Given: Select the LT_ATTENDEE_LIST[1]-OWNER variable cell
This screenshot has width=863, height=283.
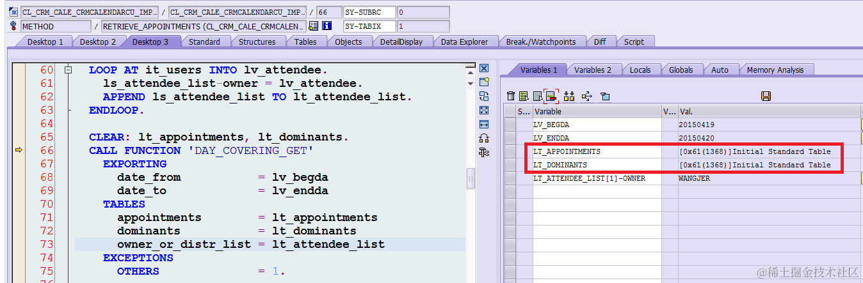Looking at the screenshot, I should 597,178.
